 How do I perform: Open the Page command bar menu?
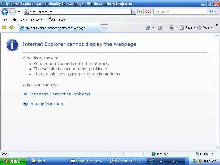pyautogui.click(x=188, y=28)
